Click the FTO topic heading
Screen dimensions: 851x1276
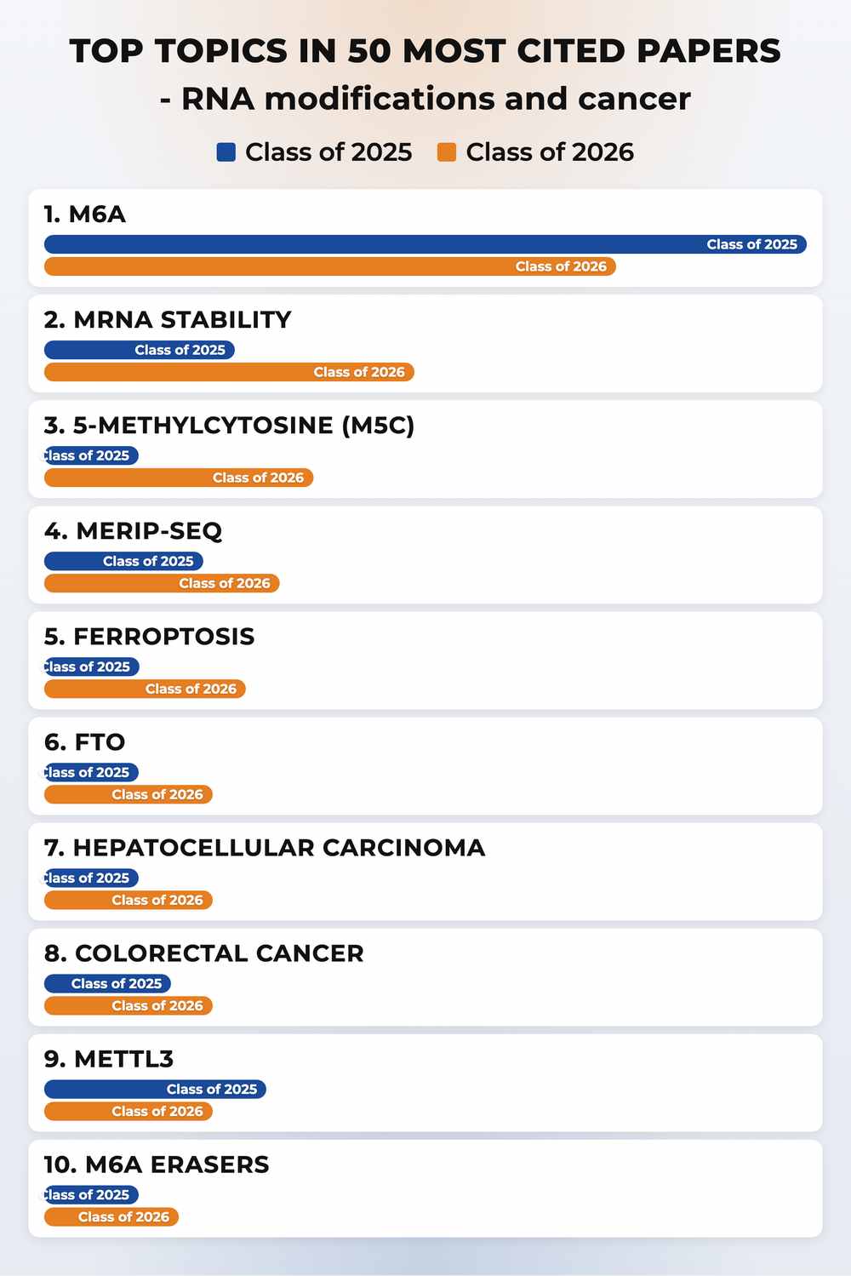[85, 742]
